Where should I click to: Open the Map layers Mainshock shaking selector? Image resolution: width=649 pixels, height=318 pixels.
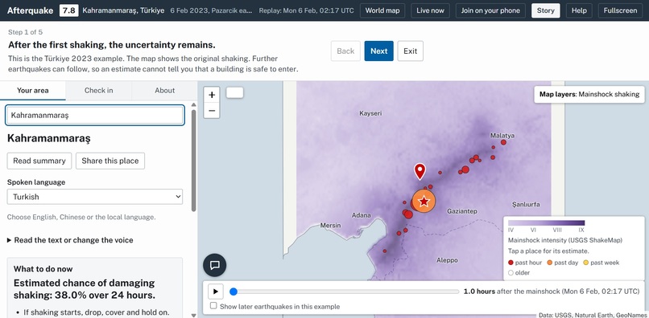tap(589, 94)
